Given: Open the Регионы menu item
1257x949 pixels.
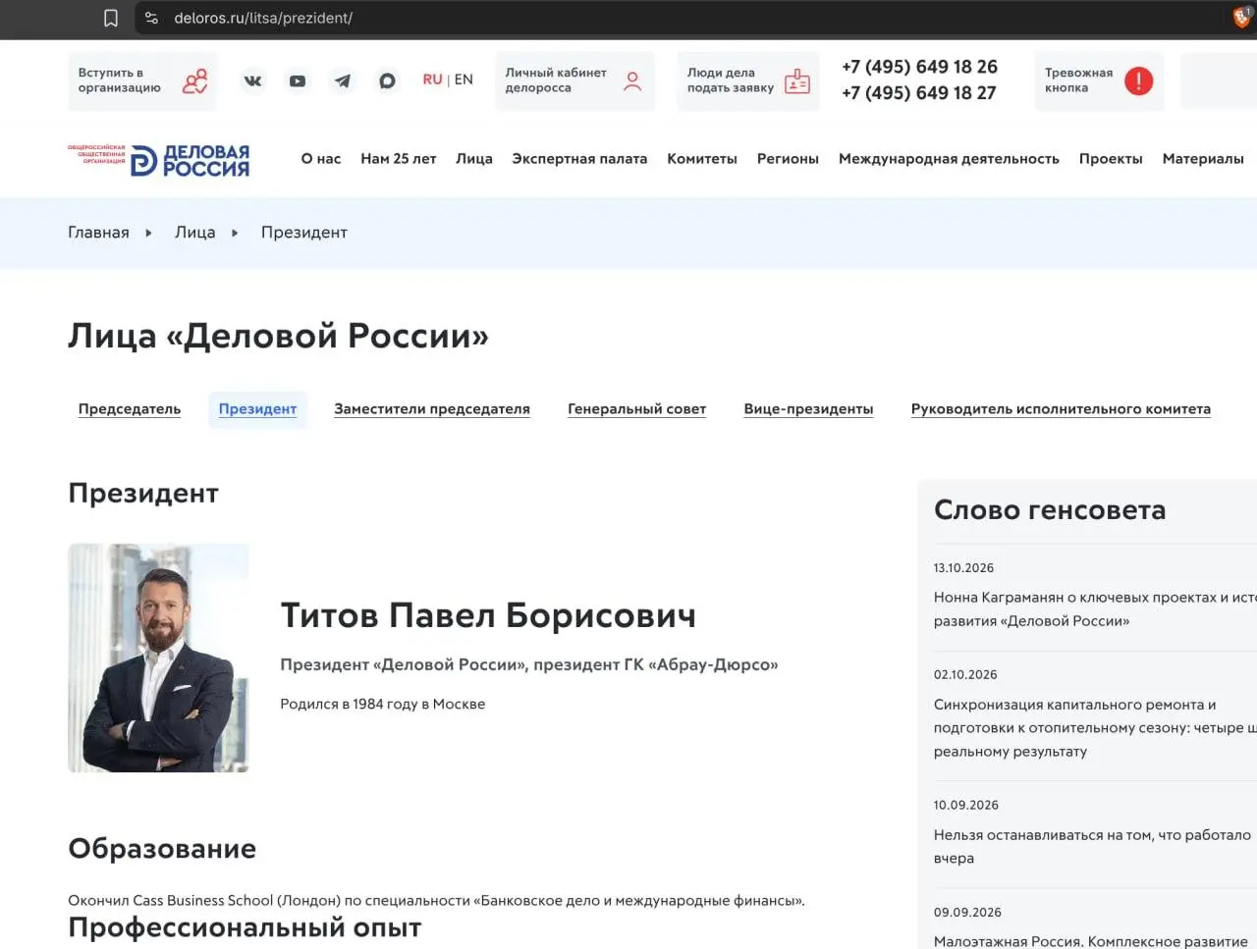Looking at the screenshot, I should tap(788, 158).
